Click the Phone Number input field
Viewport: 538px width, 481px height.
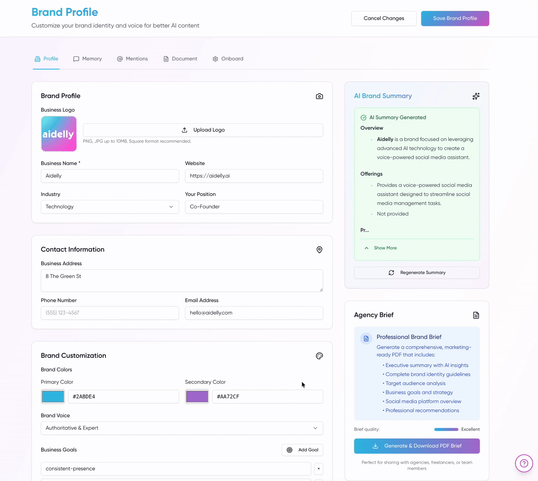coord(110,313)
